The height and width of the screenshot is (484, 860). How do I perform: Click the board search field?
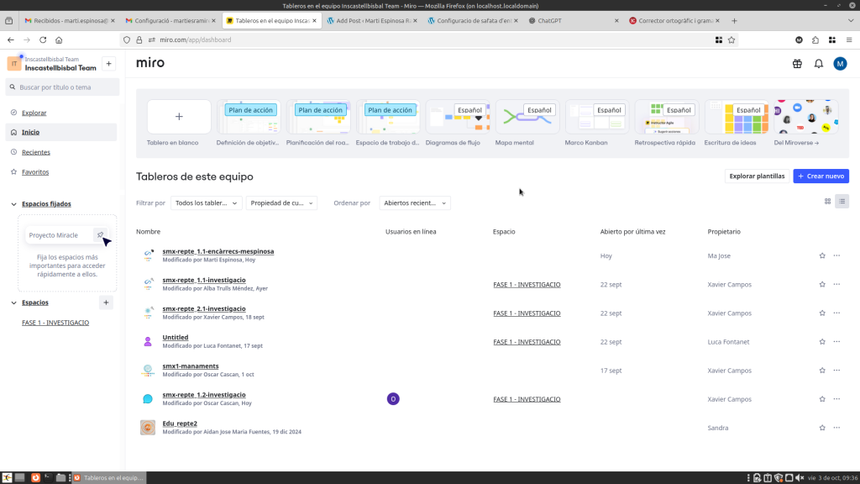coord(63,87)
